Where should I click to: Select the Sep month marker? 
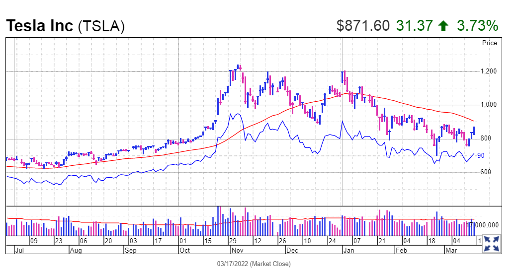pos(130,250)
